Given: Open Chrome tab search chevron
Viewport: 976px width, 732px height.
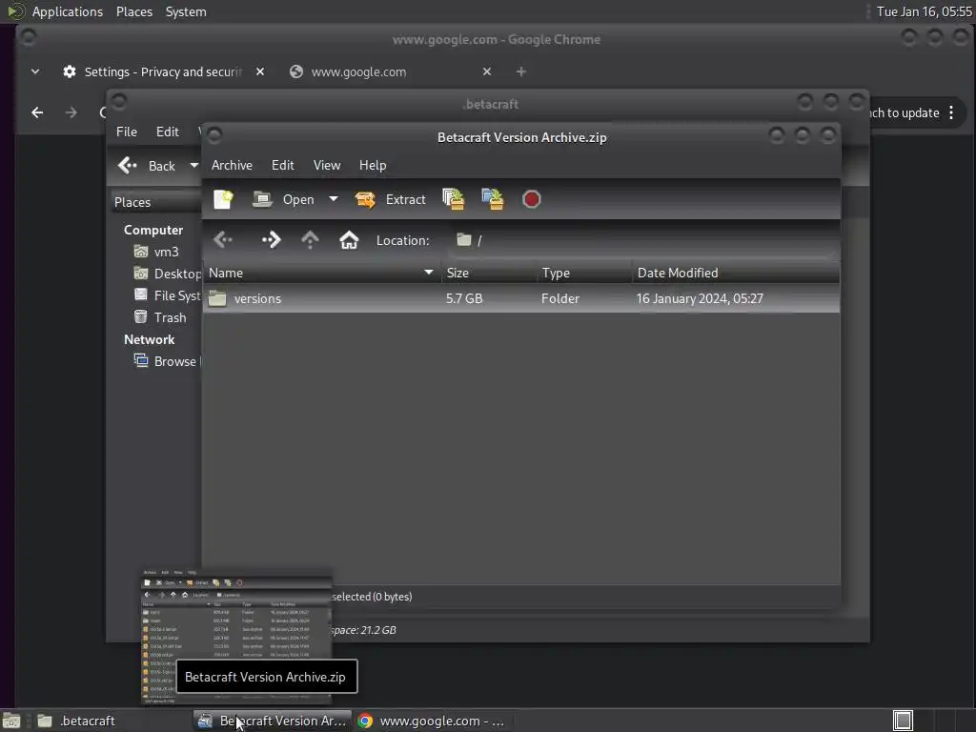Looking at the screenshot, I should [35, 71].
